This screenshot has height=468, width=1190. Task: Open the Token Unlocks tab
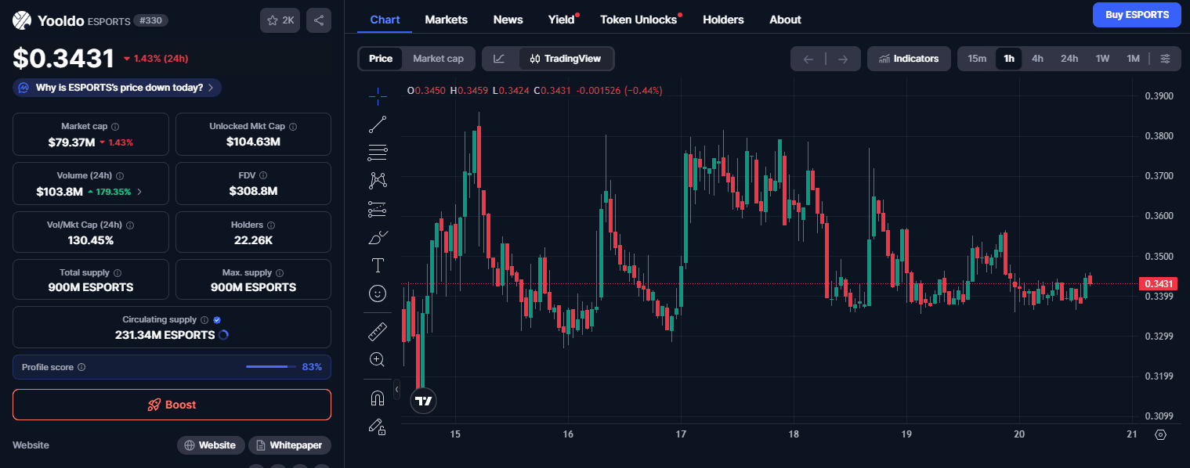(638, 20)
